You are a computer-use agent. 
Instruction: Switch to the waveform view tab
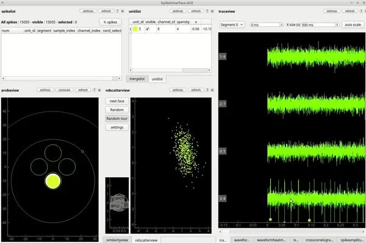pyautogui.click(x=242, y=240)
